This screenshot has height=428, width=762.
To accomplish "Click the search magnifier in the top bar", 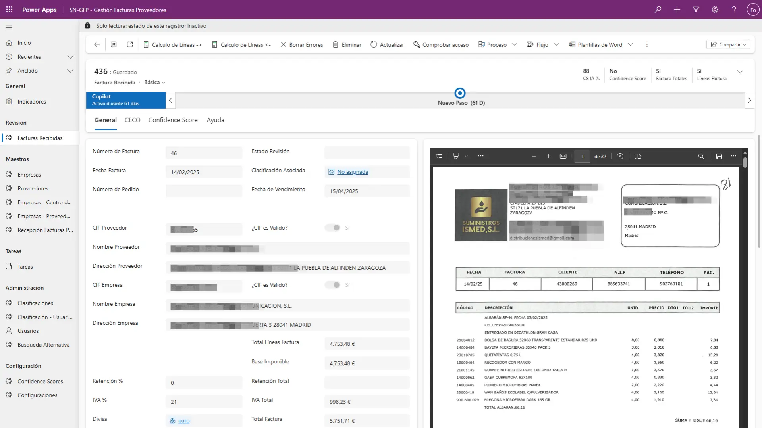I will 658,10.
